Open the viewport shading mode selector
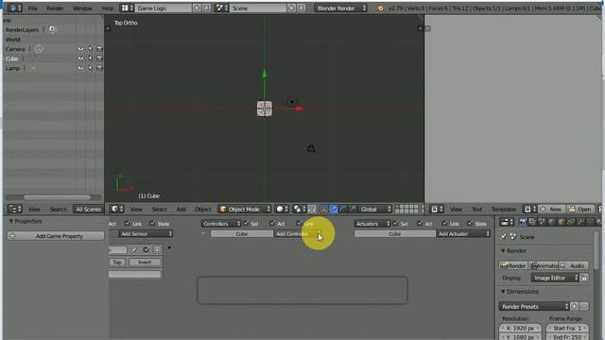Viewport: 605px width, 340px height. 282,209
